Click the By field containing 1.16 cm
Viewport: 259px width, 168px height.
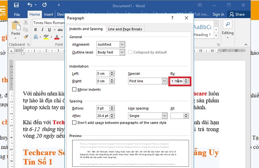177,81
